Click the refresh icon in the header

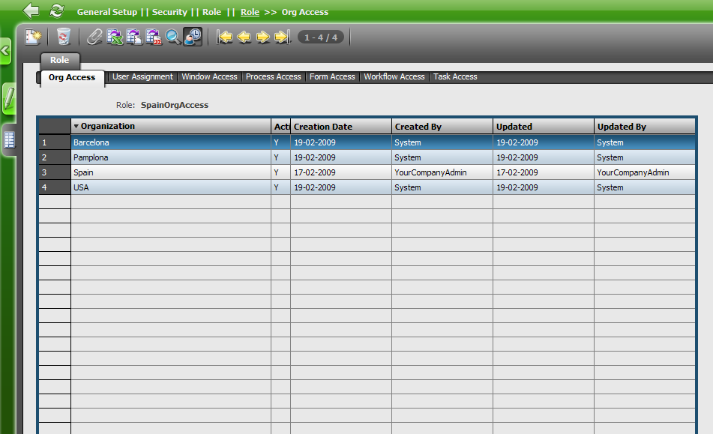coord(56,10)
